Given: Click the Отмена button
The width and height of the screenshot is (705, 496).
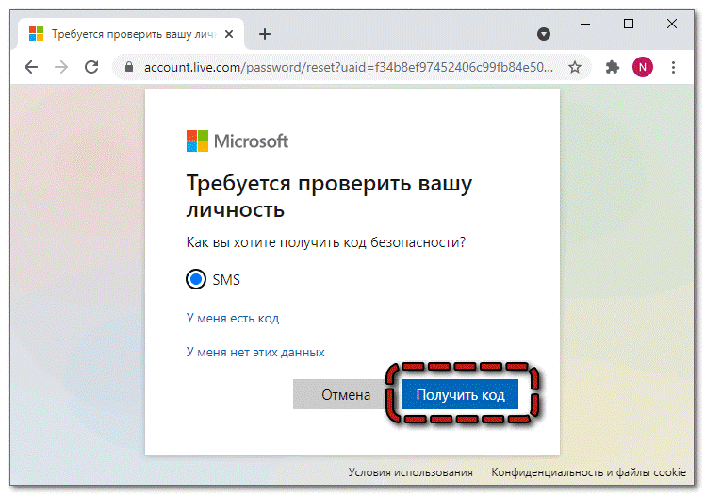Looking at the screenshot, I should coord(338,394).
